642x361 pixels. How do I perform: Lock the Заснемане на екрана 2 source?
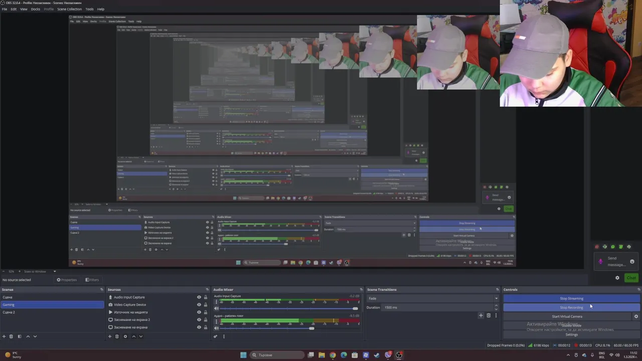pyautogui.click(x=206, y=320)
